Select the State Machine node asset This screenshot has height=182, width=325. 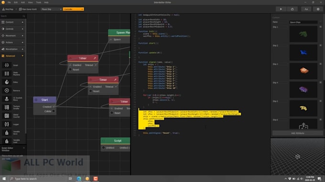point(7,73)
